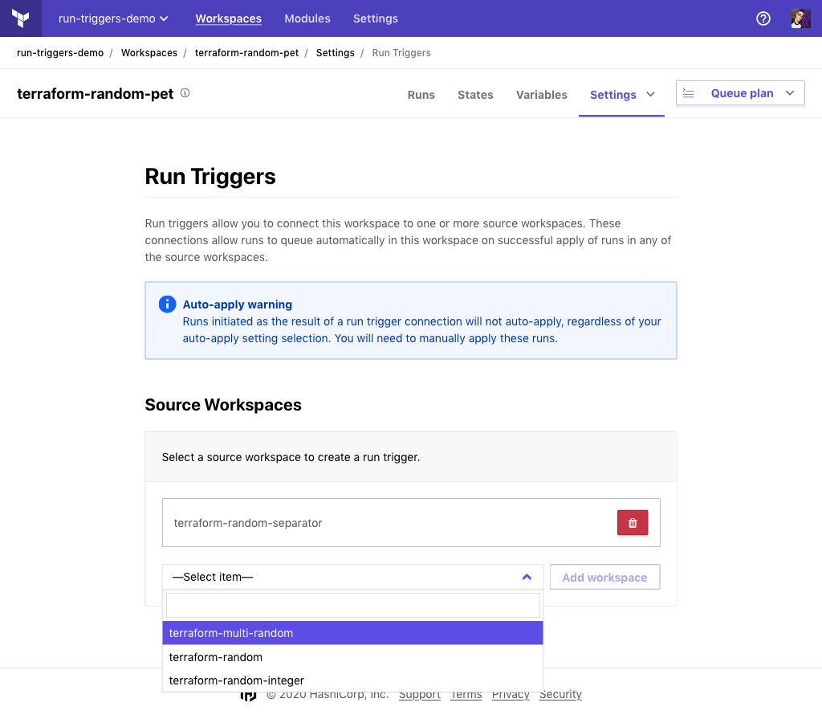Expand the workspace Settings tab dropdown
Screen dimensions: 822x723
click(x=622, y=95)
